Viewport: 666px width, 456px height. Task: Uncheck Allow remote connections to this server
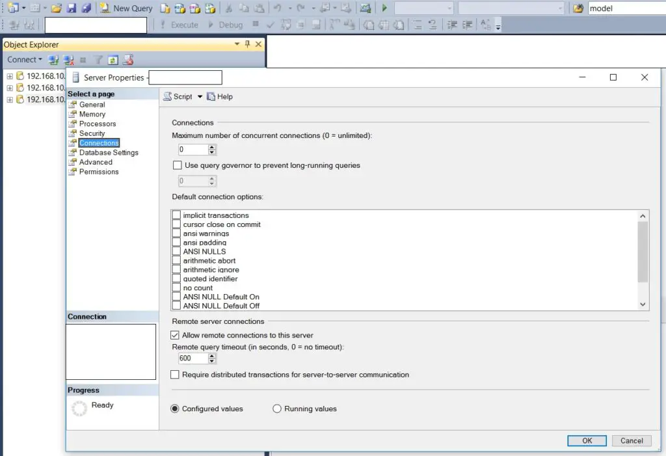click(x=175, y=335)
